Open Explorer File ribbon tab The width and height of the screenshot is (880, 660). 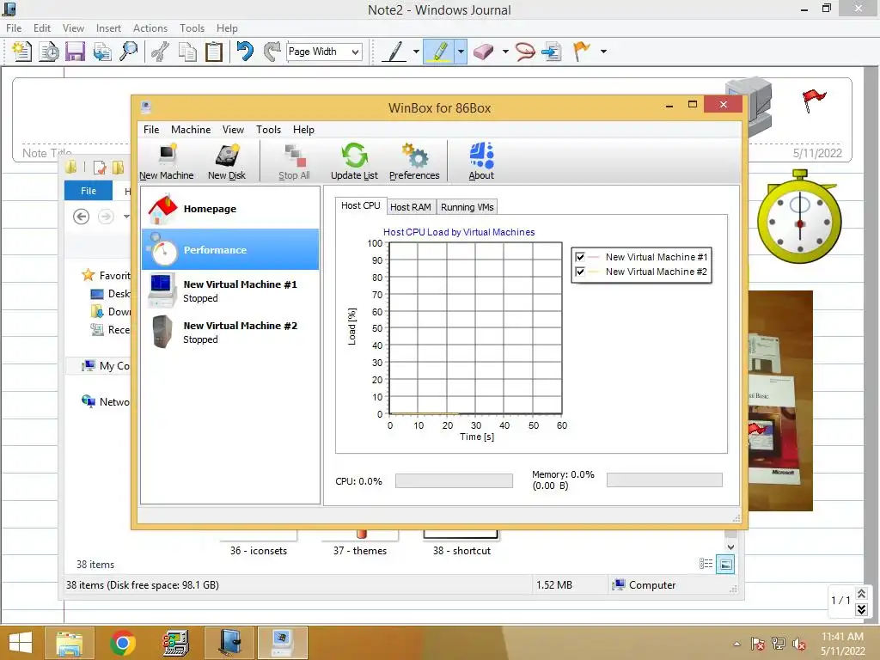pyautogui.click(x=89, y=191)
